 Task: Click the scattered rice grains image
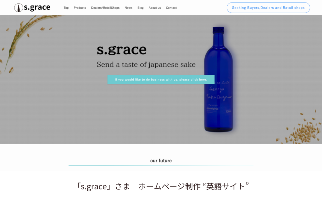coord(300,127)
